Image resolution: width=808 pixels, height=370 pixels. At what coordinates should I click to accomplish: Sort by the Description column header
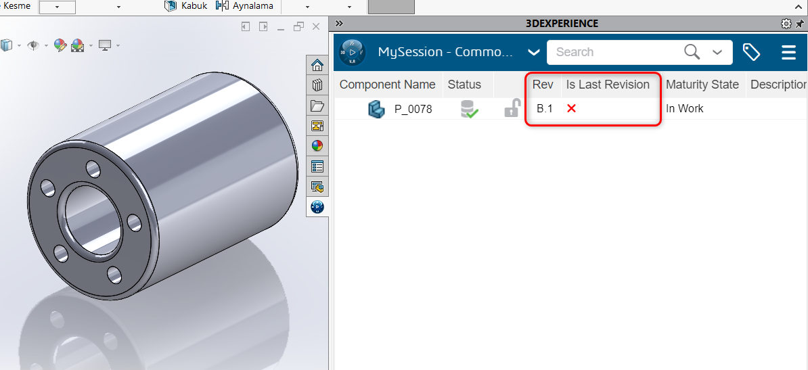tap(778, 85)
